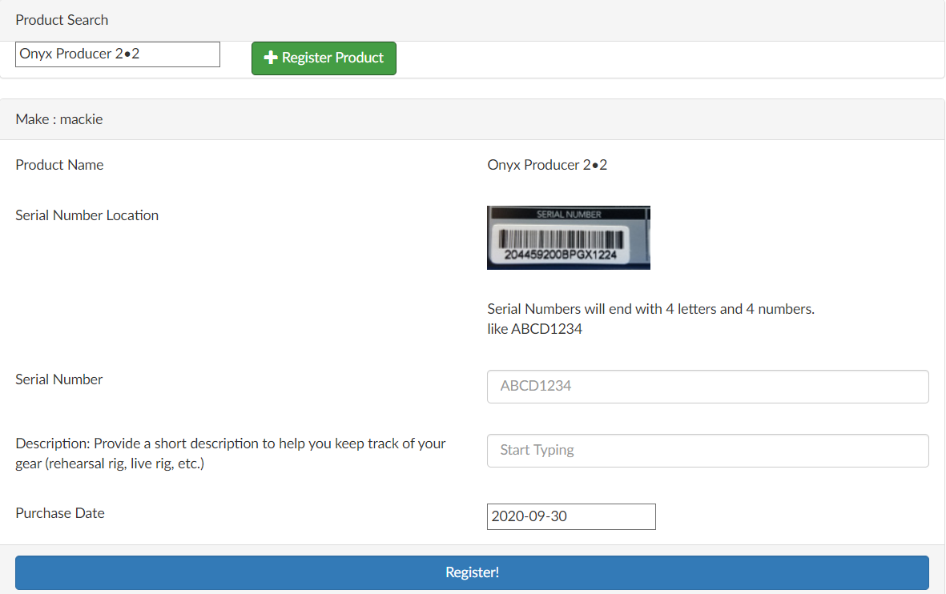Screen dimensions: 946x594
Task: Focus the Product Search text box
Action: 118,54
